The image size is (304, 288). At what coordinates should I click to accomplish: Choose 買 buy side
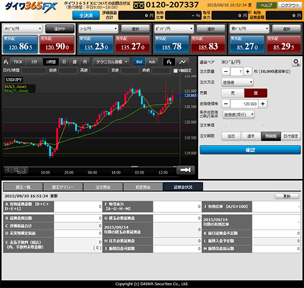point(256,93)
